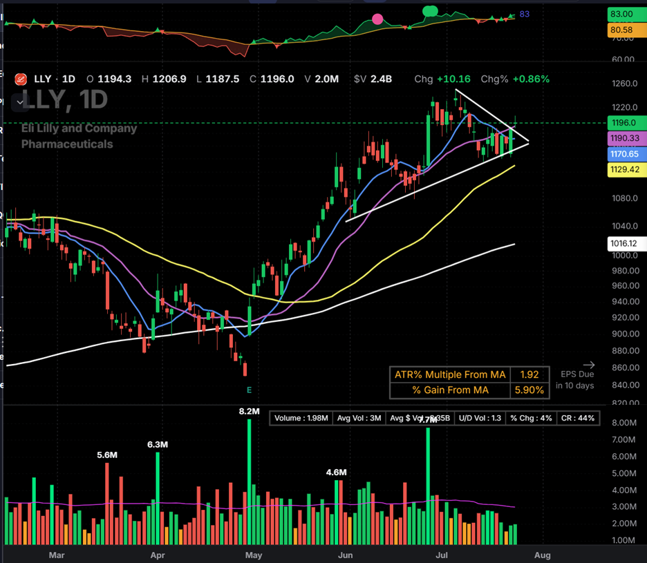Click the 'CR : 44%' stat cell
This screenshot has height=563, width=647.
(x=578, y=418)
